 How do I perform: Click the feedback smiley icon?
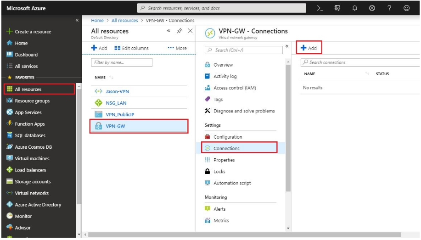coord(406,8)
